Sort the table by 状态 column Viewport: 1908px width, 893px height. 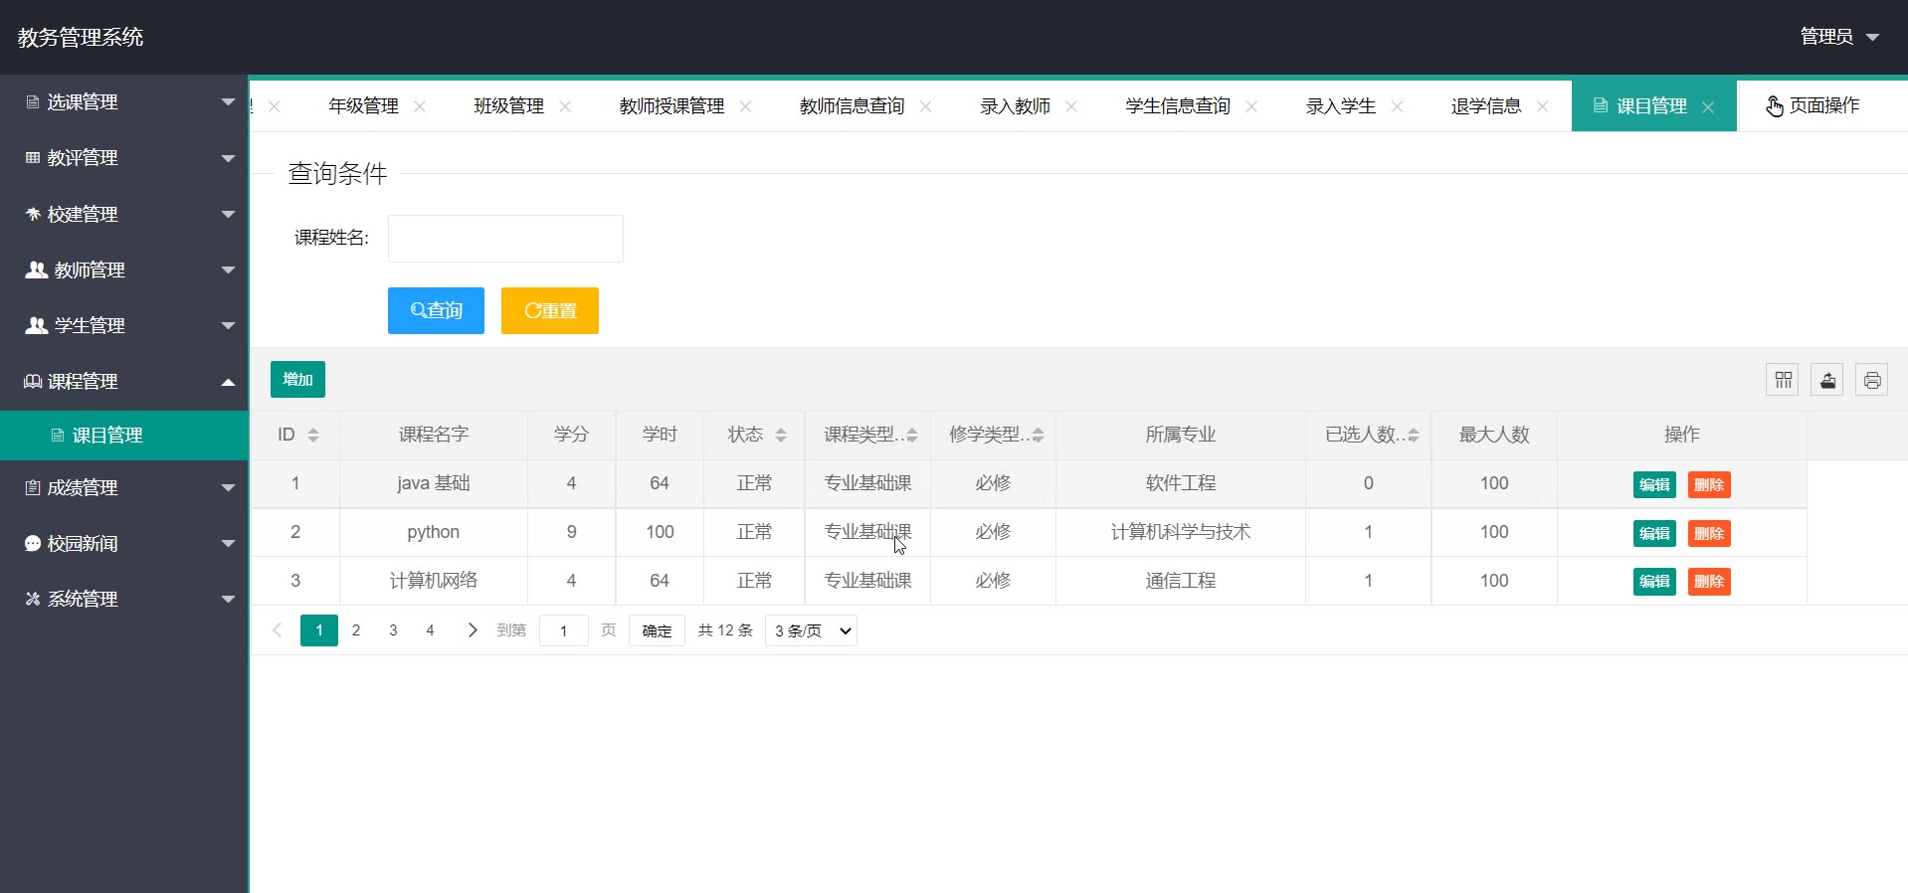781,436
